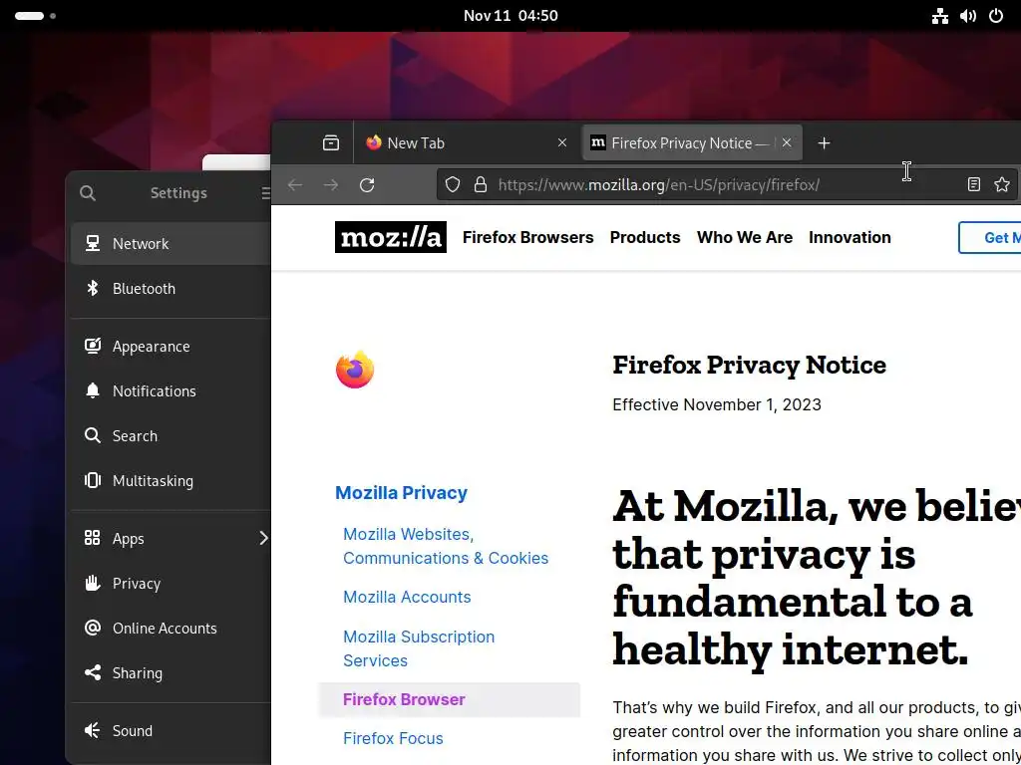Click the network icon in top bar
Image resolution: width=1021 pixels, height=765 pixels.
pyautogui.click(x=939, y=16)
